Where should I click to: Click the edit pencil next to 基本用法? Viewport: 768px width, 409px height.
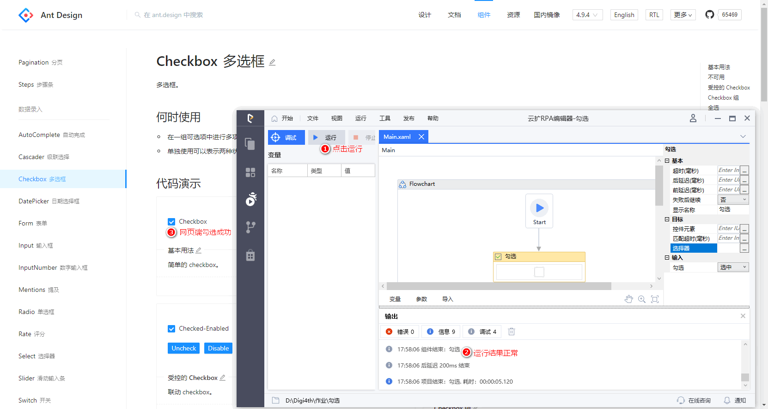[199, 250]
